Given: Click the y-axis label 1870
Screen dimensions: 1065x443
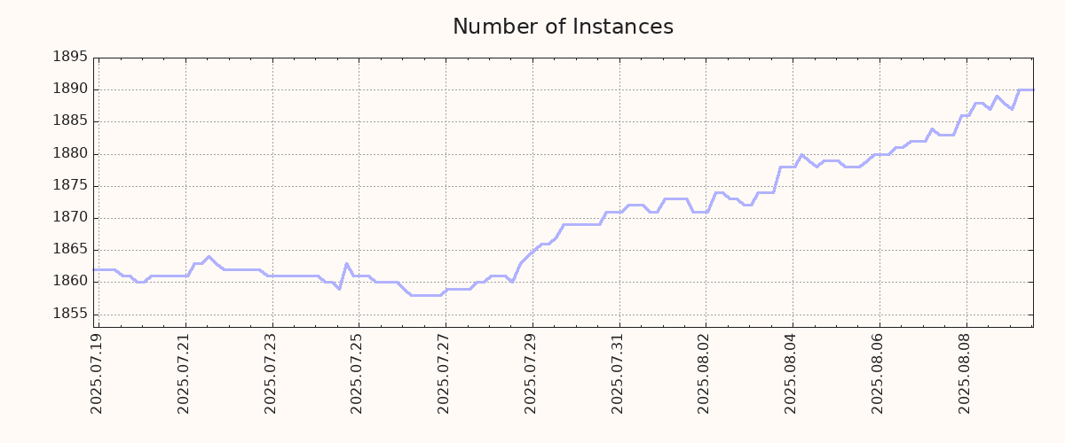Looking at the screenshot, I should point(70,218).
